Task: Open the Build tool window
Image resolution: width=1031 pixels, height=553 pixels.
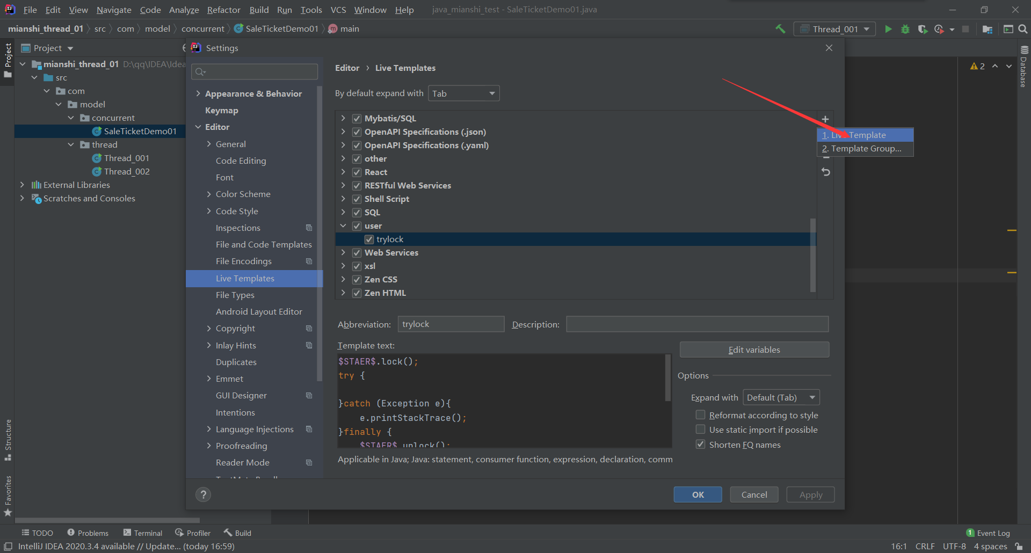Action: point(237,533)
